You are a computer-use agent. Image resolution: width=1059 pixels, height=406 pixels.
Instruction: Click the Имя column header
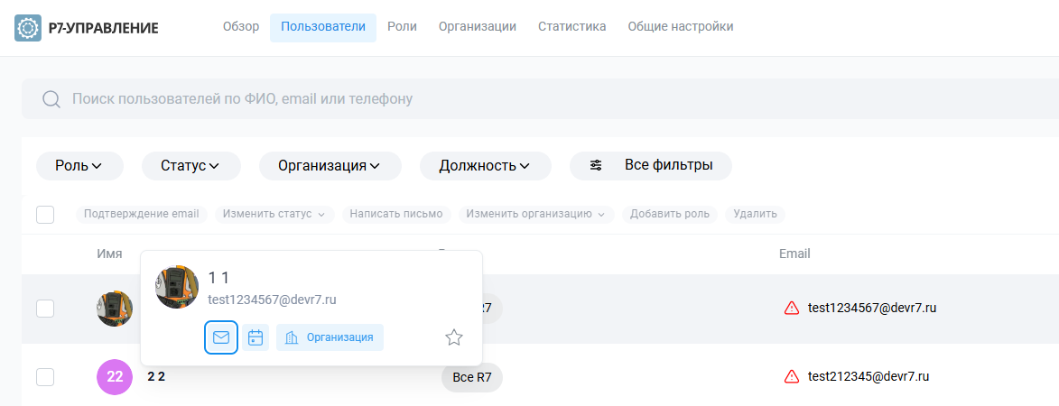point(109,254)
